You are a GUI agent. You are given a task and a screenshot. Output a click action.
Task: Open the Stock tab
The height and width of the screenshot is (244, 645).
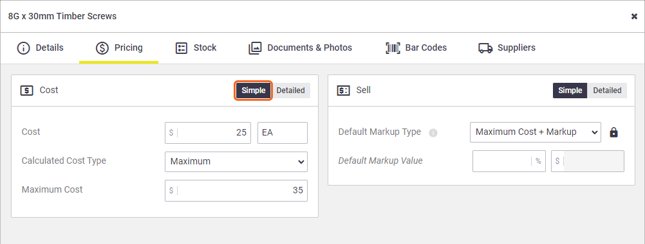[196, 48]
